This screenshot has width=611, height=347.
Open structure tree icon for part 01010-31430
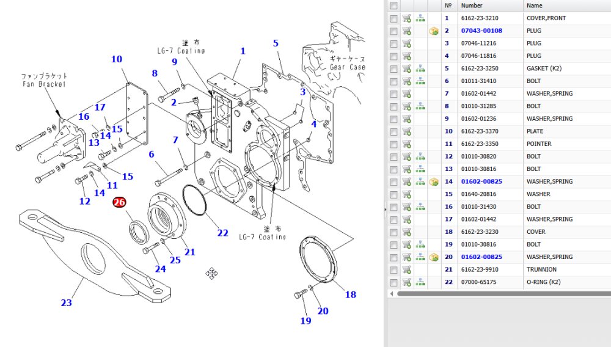coord(420,207)
